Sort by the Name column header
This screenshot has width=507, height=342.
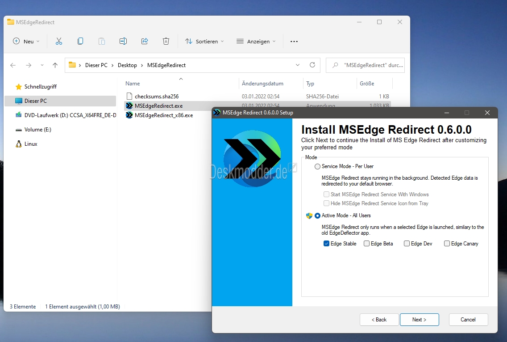tap(133, 84)
